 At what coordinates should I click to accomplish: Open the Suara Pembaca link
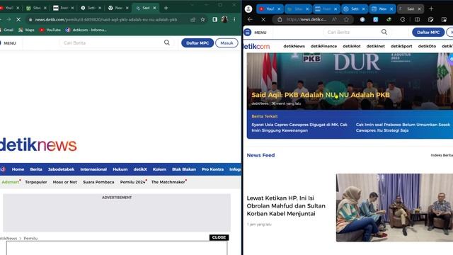pos(98,182)
